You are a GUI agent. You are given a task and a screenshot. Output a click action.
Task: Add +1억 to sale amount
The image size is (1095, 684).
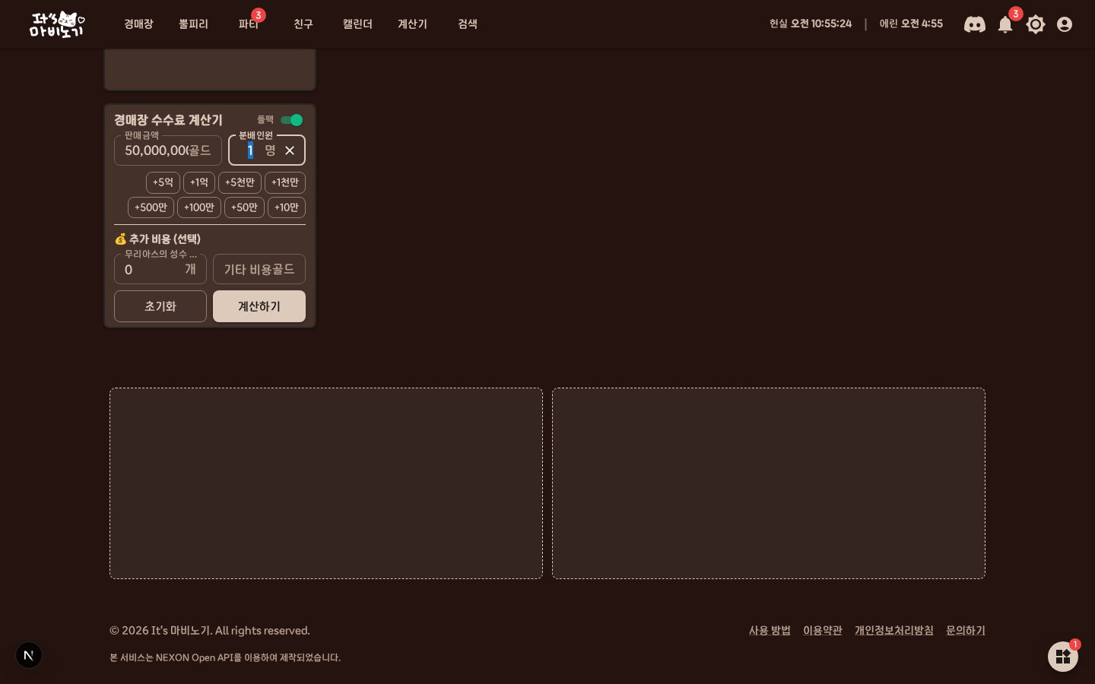(199, 182)
